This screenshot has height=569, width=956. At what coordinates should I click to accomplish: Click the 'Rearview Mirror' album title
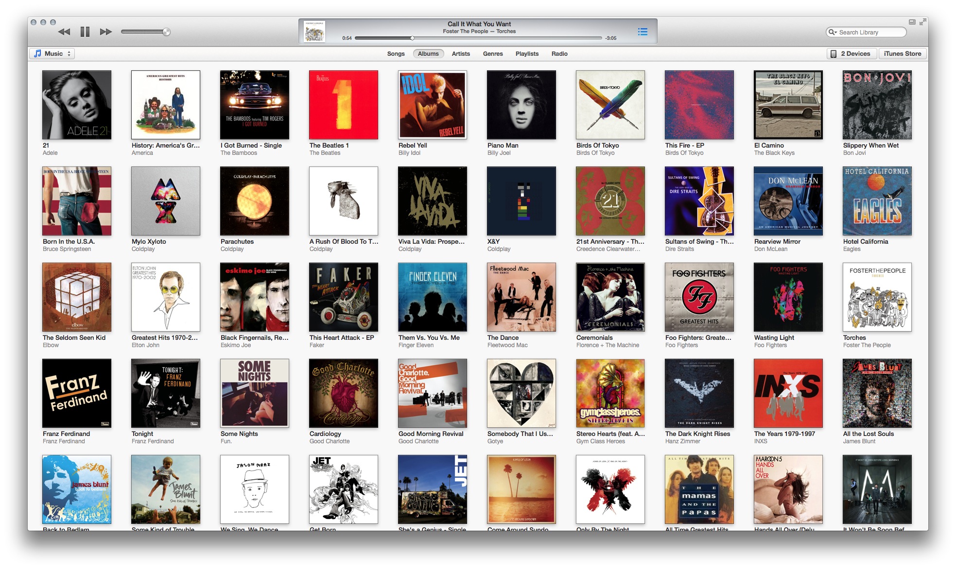pyautogui.click(x=777, y=241)
